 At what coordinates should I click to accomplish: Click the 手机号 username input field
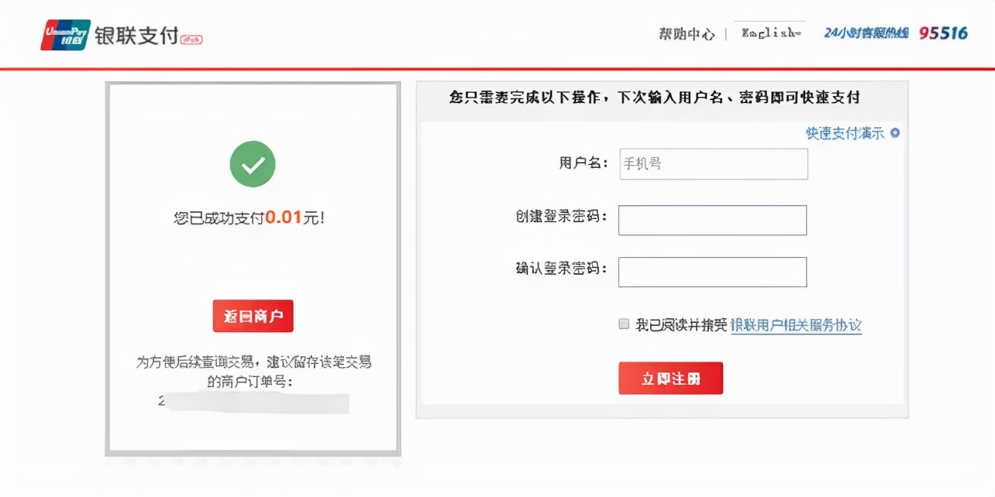[x=713, y=163]
